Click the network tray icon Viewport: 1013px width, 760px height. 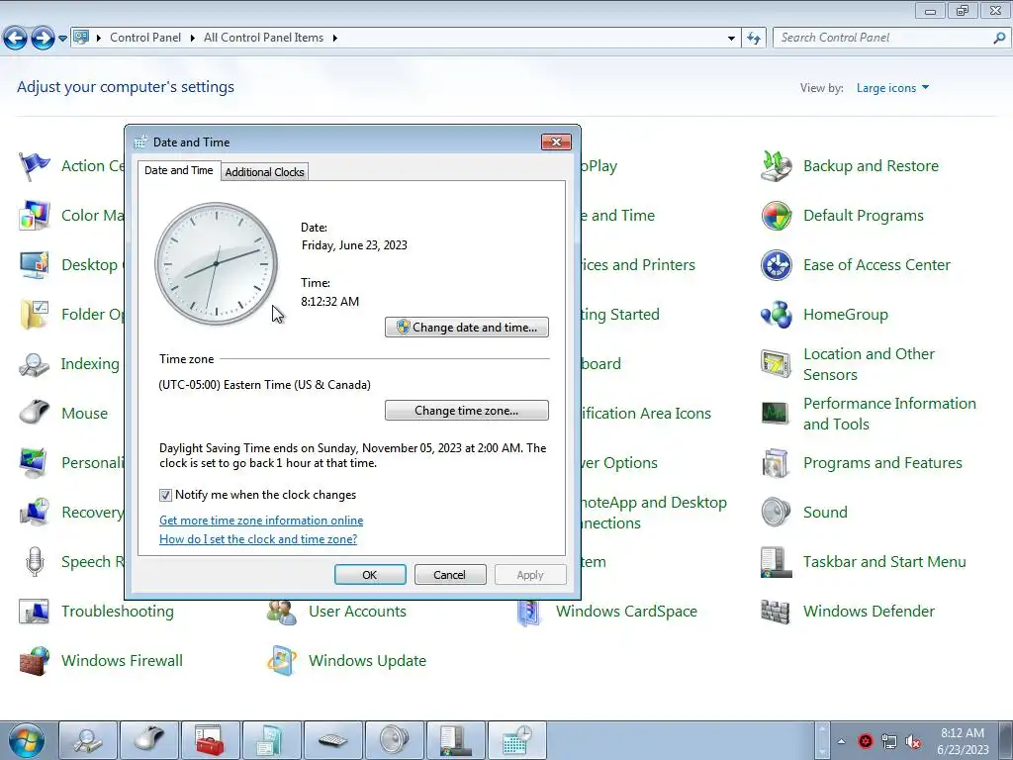889,741
